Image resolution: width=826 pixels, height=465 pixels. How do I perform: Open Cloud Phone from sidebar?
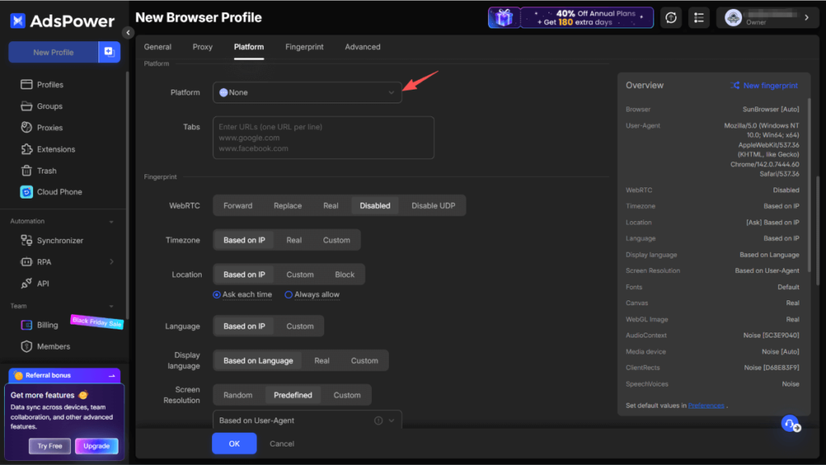point(59,192)
